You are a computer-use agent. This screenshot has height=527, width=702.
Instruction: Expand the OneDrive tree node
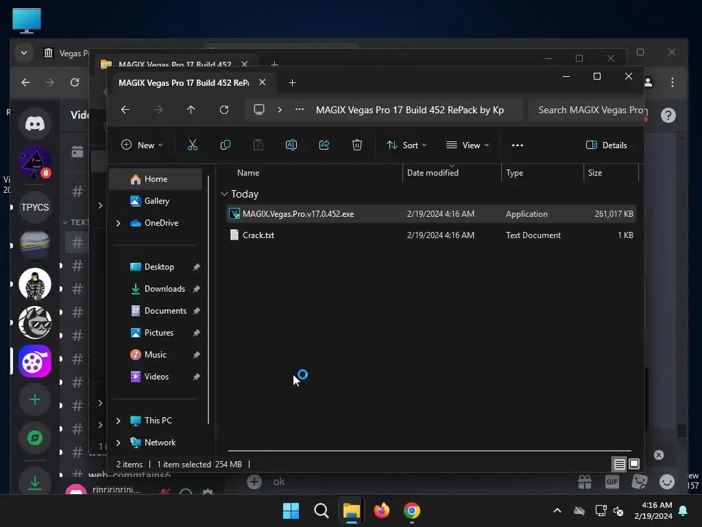(x=118, y=223)
